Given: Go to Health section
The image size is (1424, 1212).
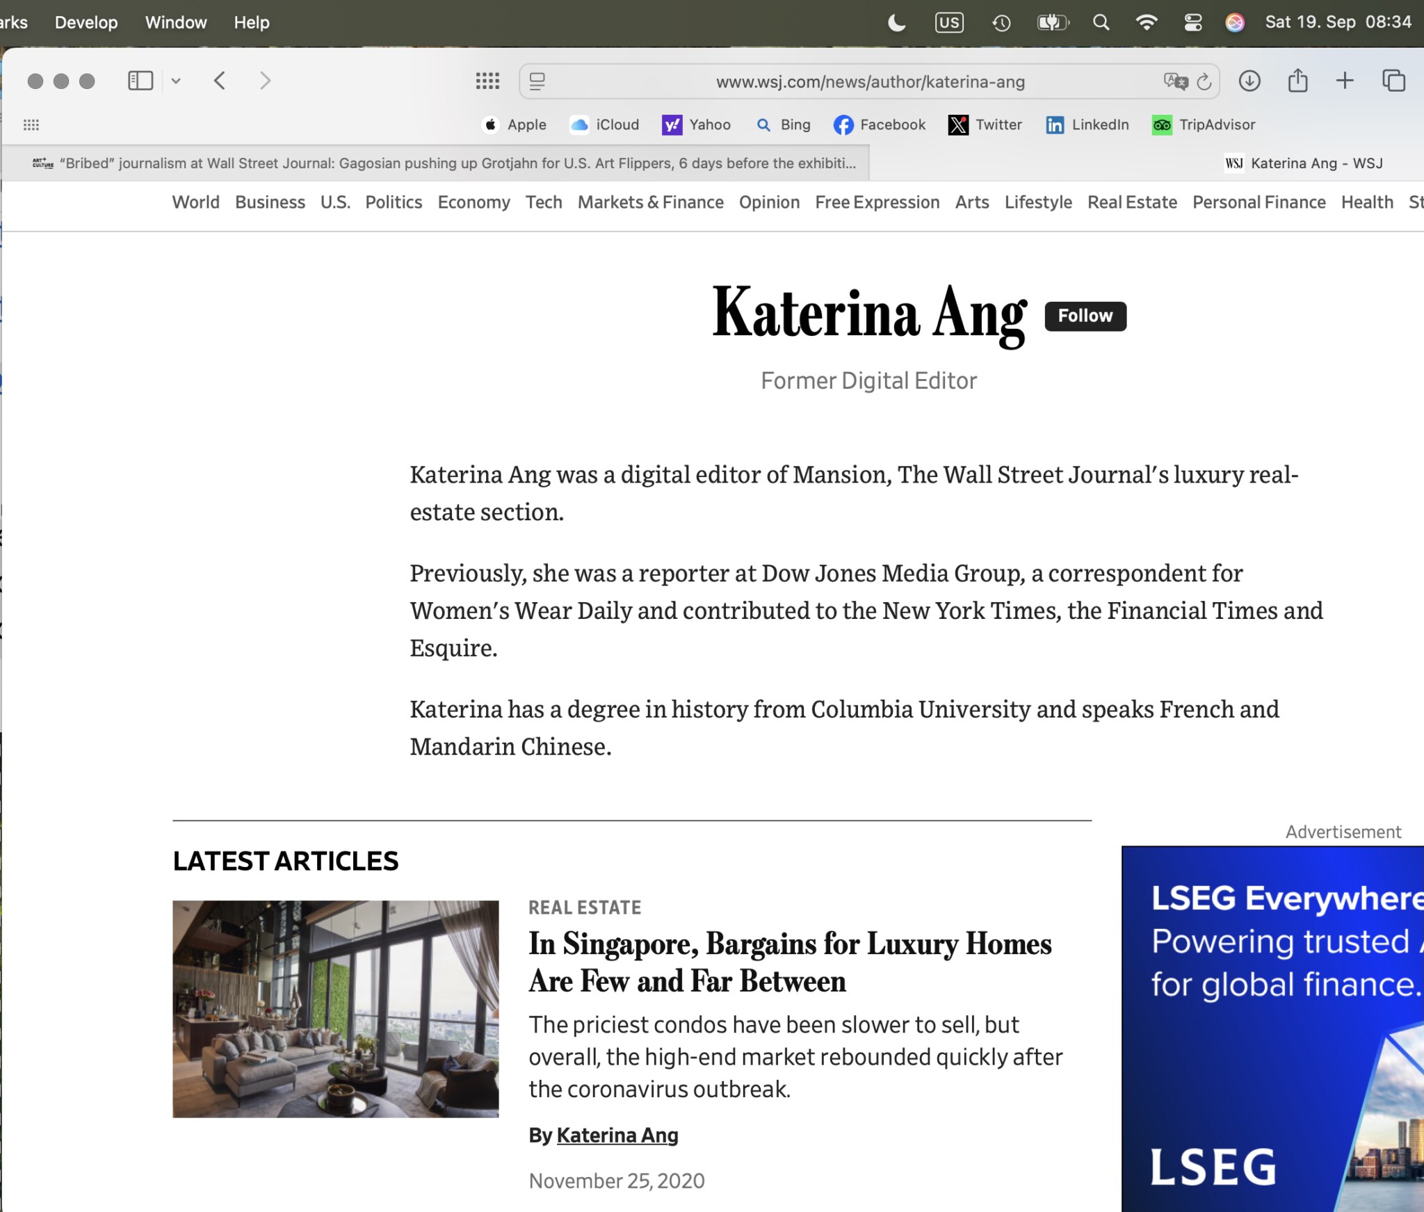Looking at the screenshot, I should click(x=1367, y=202).
